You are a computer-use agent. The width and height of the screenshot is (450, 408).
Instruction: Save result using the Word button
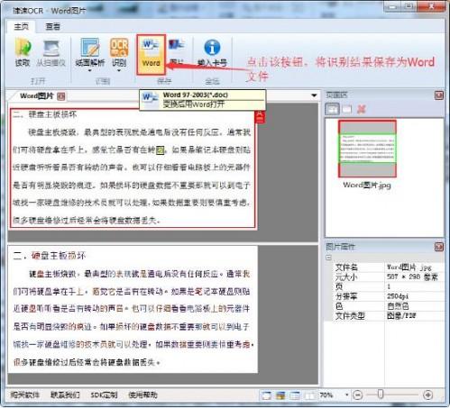pos(151,54)
